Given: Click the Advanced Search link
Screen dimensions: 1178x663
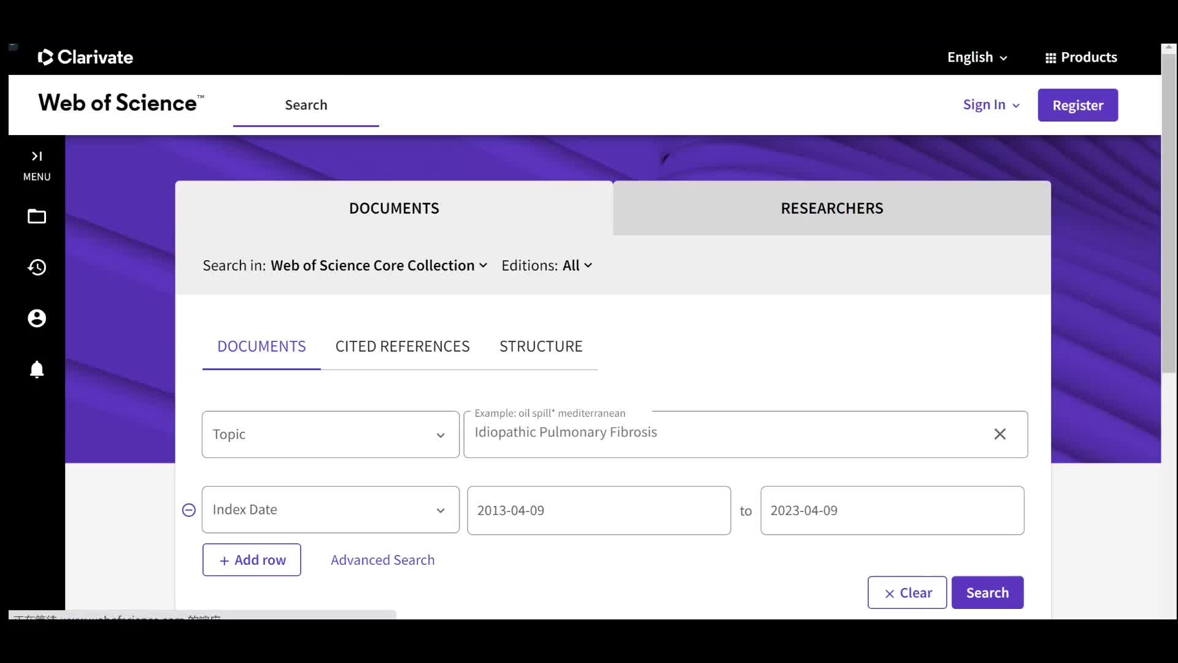Looking at the screenshot, I should point(383,559).
